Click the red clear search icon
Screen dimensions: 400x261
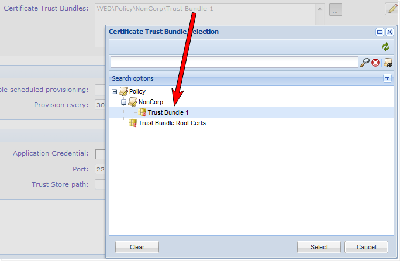pyautogui.click(x=375, y=63)
